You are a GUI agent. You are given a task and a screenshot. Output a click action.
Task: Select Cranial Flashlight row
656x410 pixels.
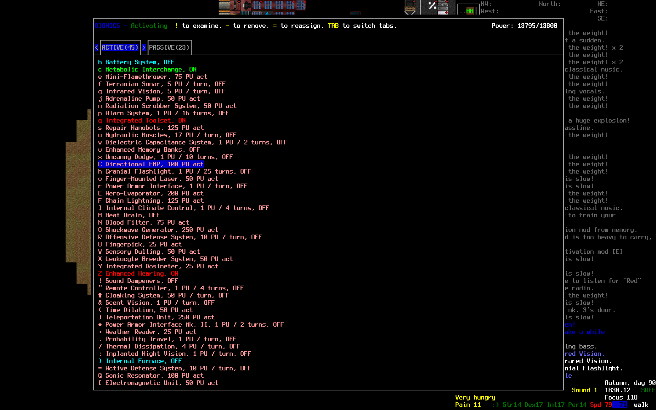coord(174,171)
